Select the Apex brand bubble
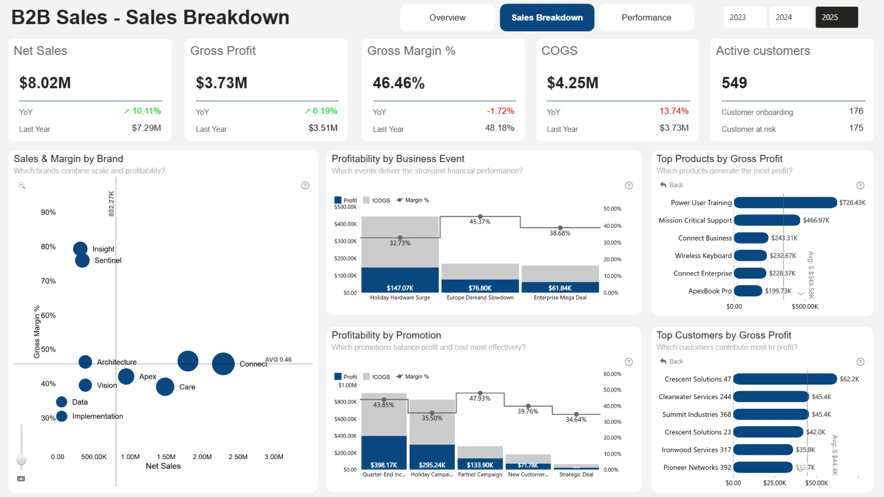The height and width of the screenshot is (497, 884). pyautogui.click(x=126, y=376)
